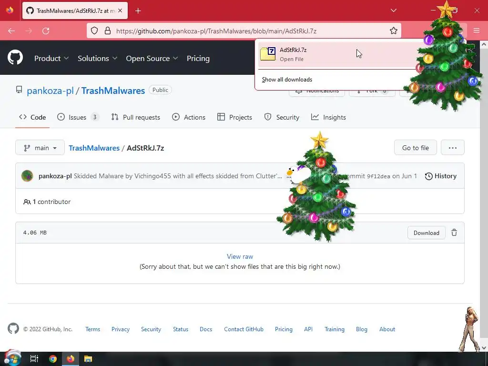Click the shield tracking protection icon
488x366 pixels.
(94, 31)
